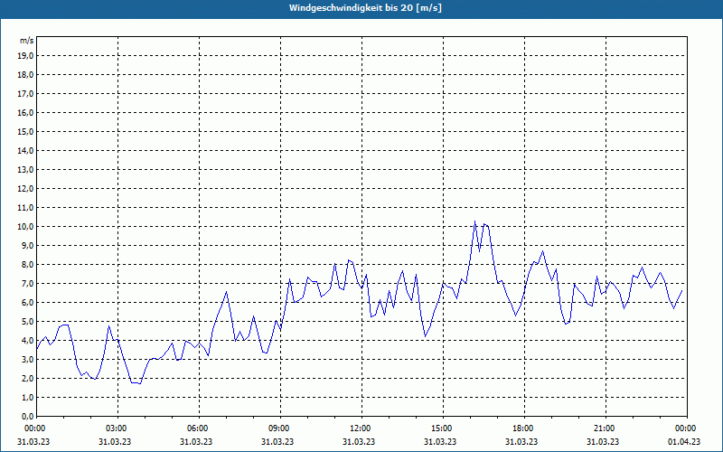The image size is (723, 452).
Task: Choose the "6,0" y-axis tick label
Action: [x=27, y=303]
